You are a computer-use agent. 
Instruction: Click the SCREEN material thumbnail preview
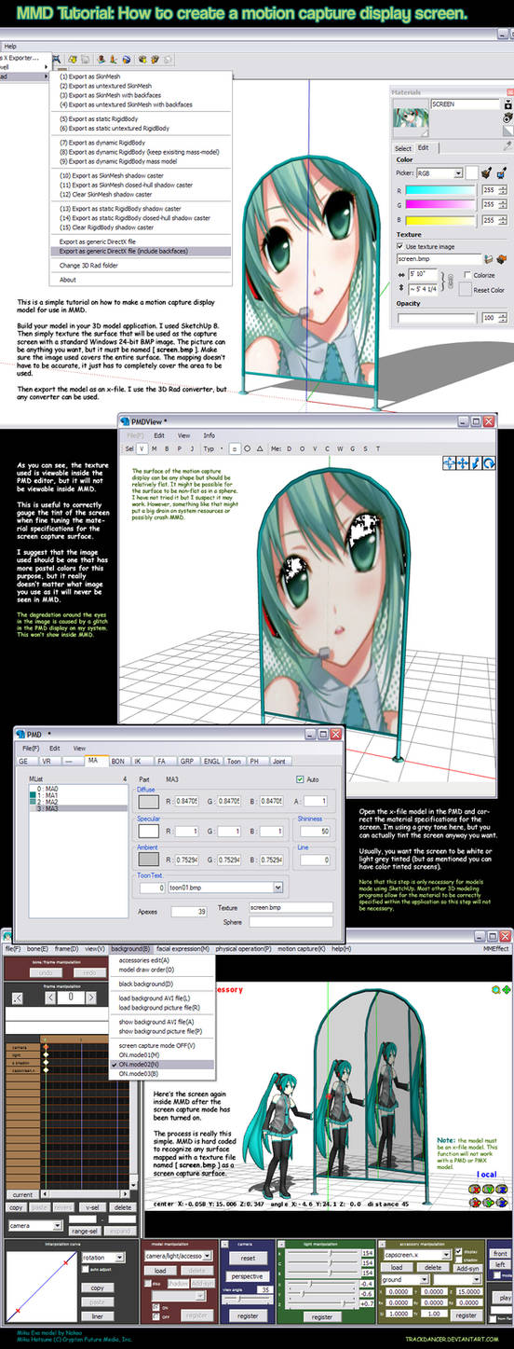411,118
